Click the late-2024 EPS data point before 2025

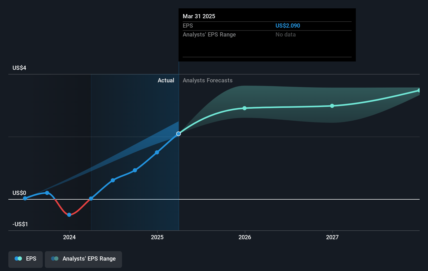(135, 170)
